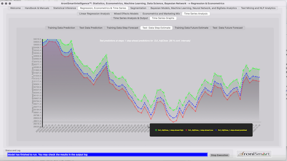Open Training Data Future Estimate graph
The image size is (287, 161).
[x=191, y=28]
